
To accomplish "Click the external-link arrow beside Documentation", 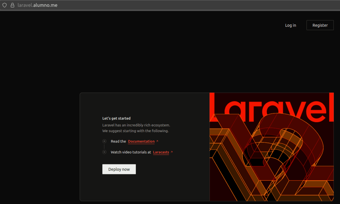I will [157, 141].
